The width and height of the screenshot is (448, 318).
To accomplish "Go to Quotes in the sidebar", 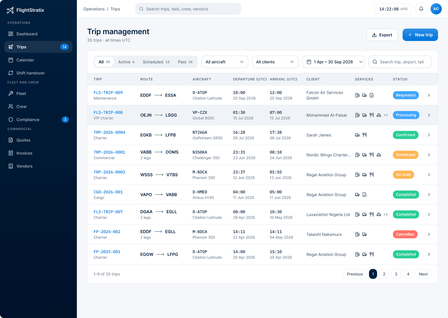I will (x=38, y=140).
